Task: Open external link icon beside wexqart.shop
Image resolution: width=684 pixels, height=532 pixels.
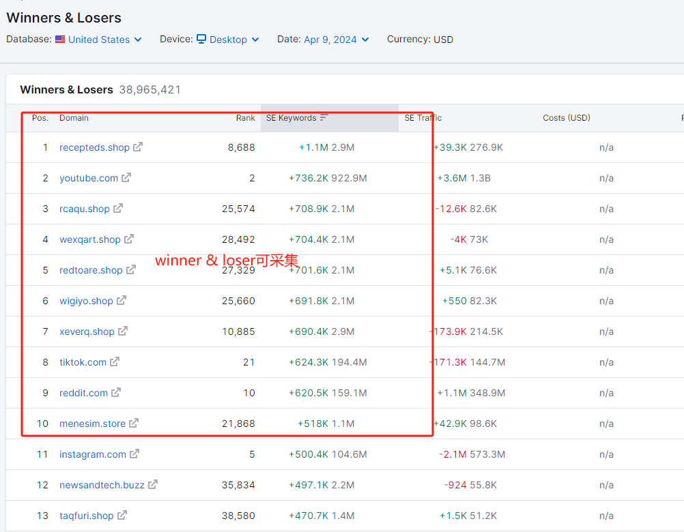Action: pyautogui.click(x=129, y=239)
